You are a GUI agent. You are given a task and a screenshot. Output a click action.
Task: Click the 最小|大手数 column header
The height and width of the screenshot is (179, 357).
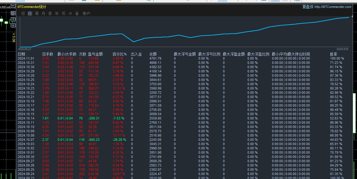[x=67, y=54]
